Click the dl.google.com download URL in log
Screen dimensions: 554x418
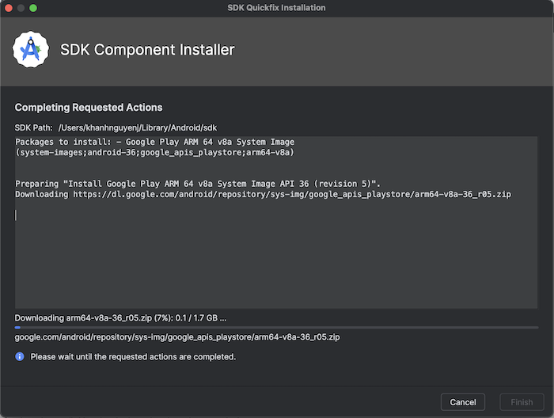point(292,194)
